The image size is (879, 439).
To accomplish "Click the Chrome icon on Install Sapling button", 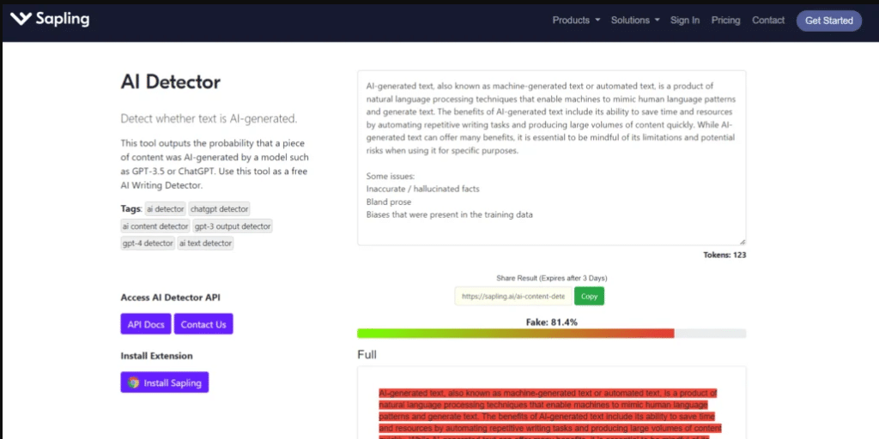I will 133,382.
